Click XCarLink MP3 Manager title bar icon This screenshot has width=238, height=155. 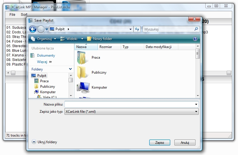(x=8, y=7)
